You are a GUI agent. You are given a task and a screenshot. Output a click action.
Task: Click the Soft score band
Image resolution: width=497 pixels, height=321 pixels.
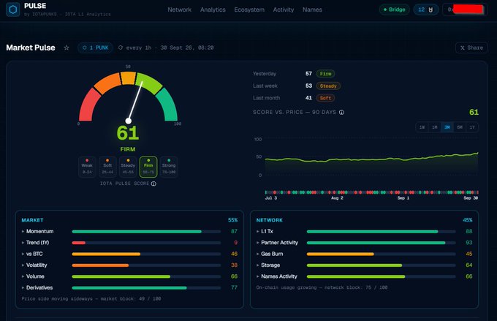107,167
